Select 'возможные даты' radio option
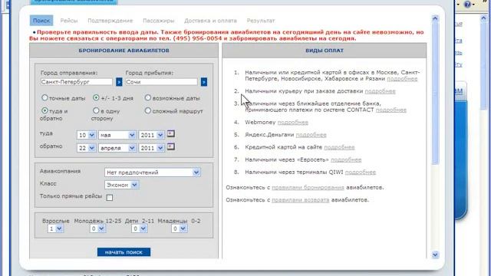Image resolution: width=491 pixels, height=276 pixels. click(x=148, y=97)
